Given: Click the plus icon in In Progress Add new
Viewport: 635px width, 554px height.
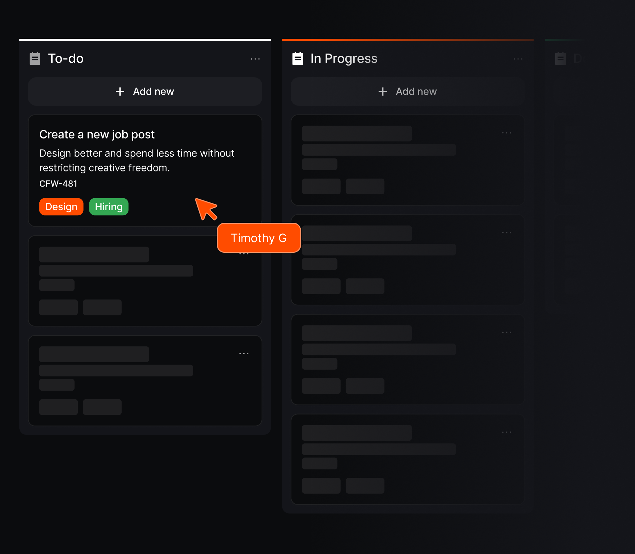Looking at the screenshot, I should click(383, 92).
